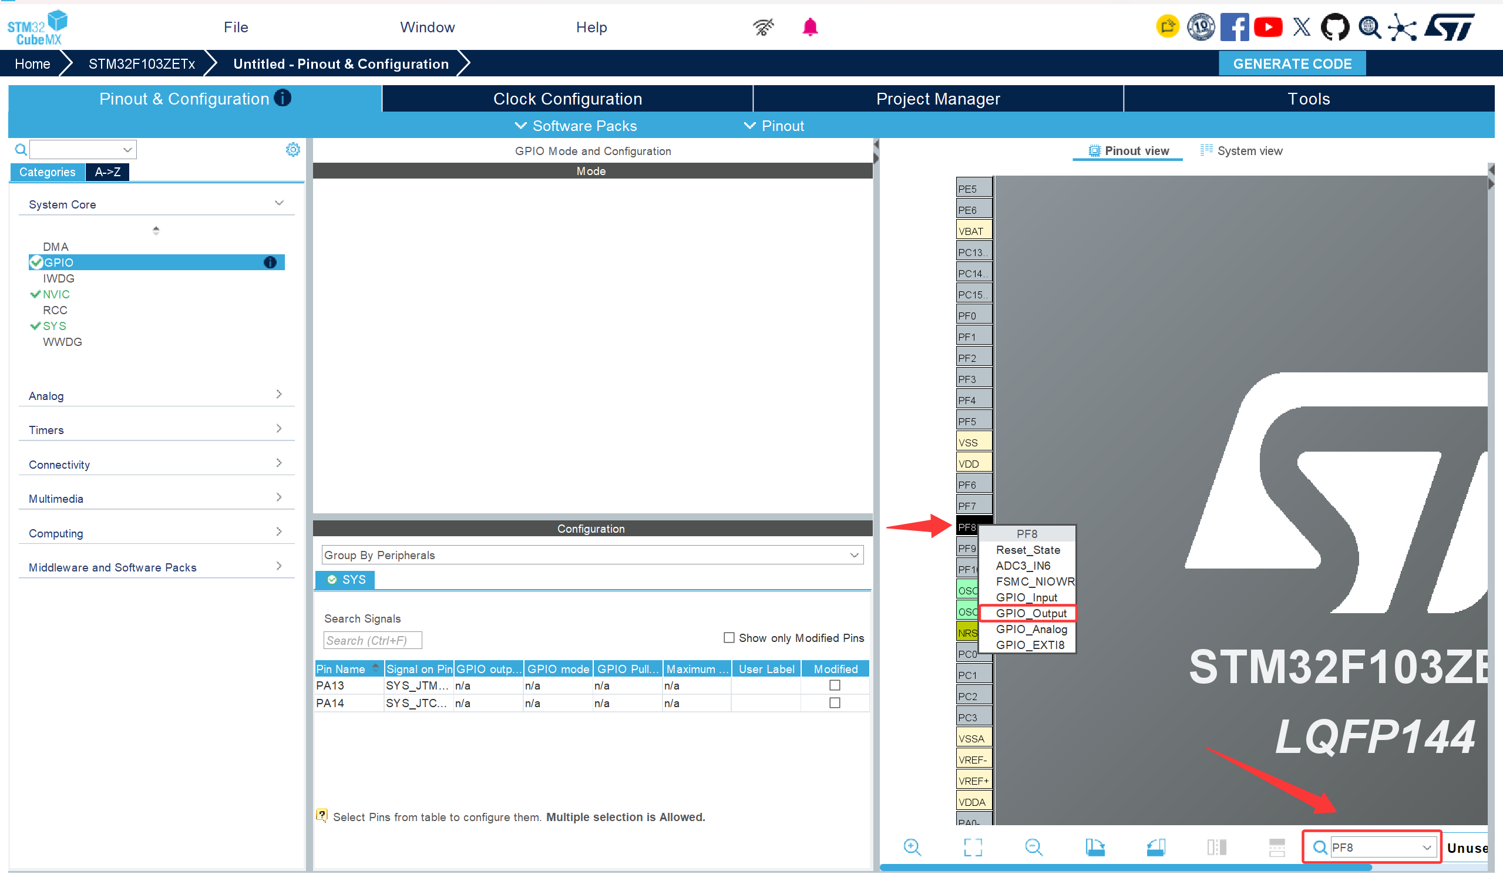Click the offline connection status icon
This screenshot has width=1503, height=881.
(x=764, y=27)
